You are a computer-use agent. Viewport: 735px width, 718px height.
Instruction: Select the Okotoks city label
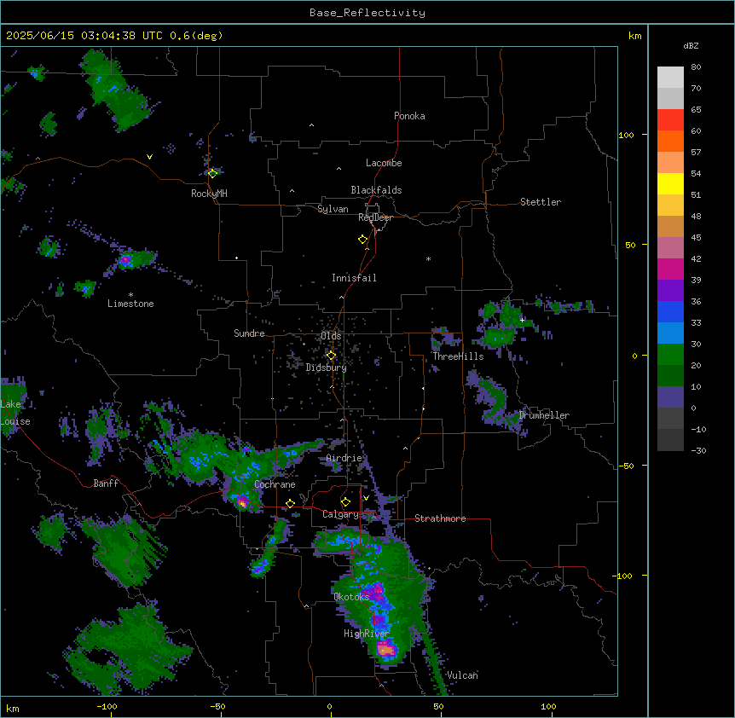[351, 597]
